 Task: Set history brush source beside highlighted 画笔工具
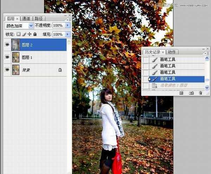pos(146,79)
